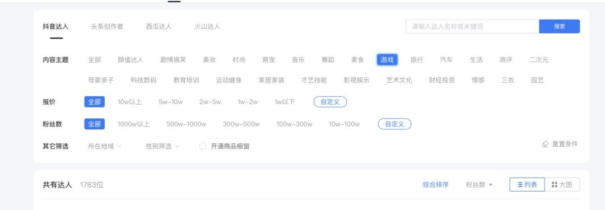Choose the 美妆 content theme
Image resolution: width=605 pixels, height=210 pixels.
pyautogui.click(x=210, y=60)
